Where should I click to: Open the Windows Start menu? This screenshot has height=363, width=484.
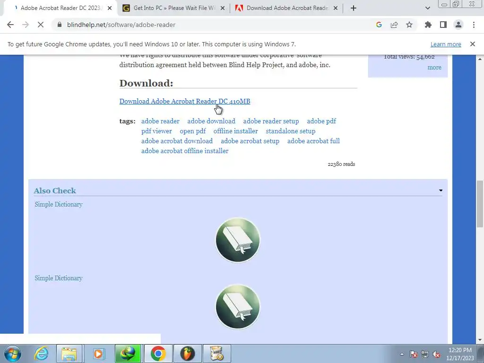pos(12,354)
